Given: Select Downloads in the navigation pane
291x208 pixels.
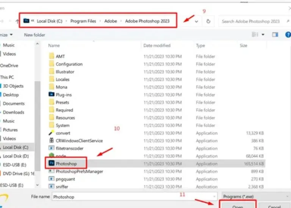Looking at the screenshot, I should point(13,112).
